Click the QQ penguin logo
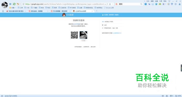 (64, 15)
